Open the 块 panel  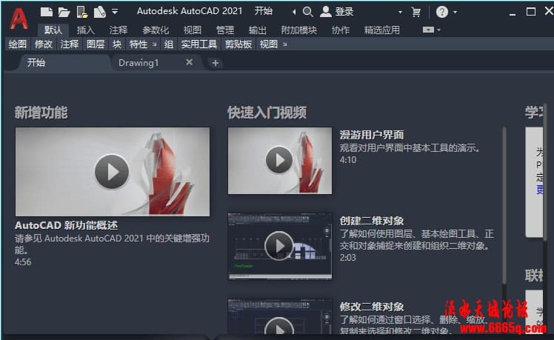point(116,44)
